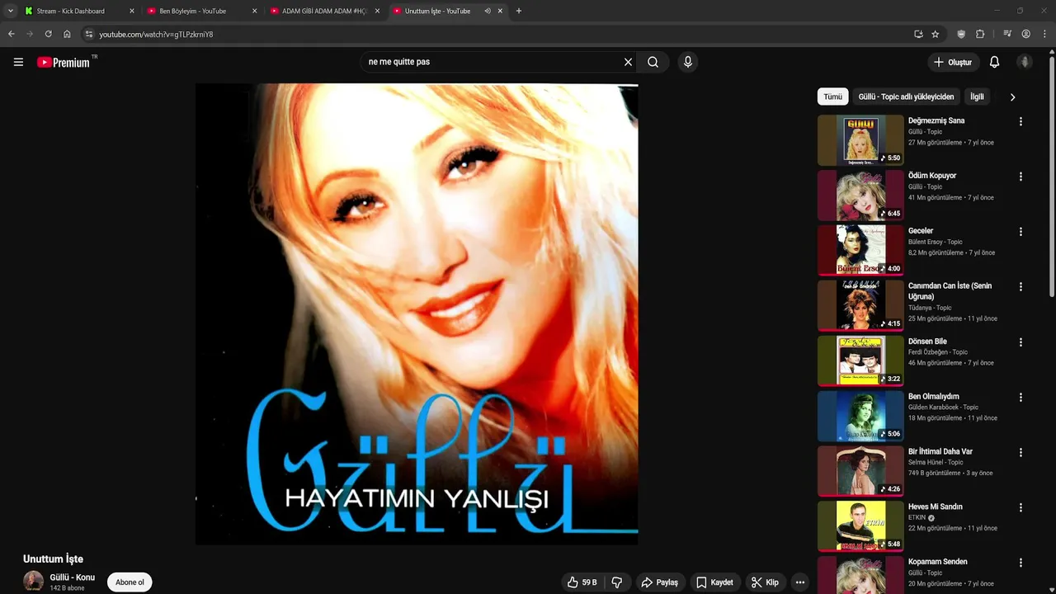Dislike the video with the thumbs-down
This screenshot has width=1056, height=594.
[x=617, y=582]
